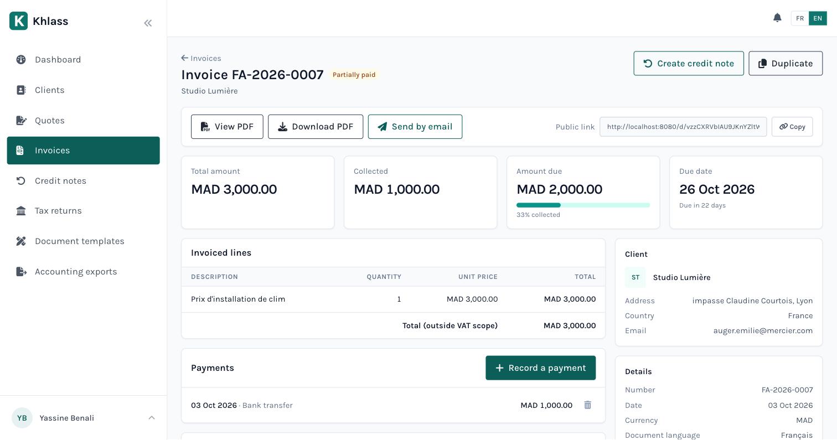Copy the public link

coord(792,127)
